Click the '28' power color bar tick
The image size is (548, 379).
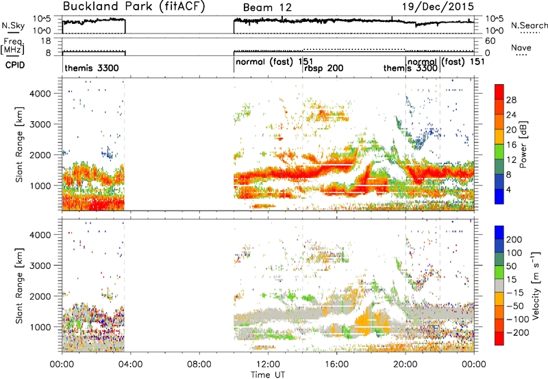point(511,100)
